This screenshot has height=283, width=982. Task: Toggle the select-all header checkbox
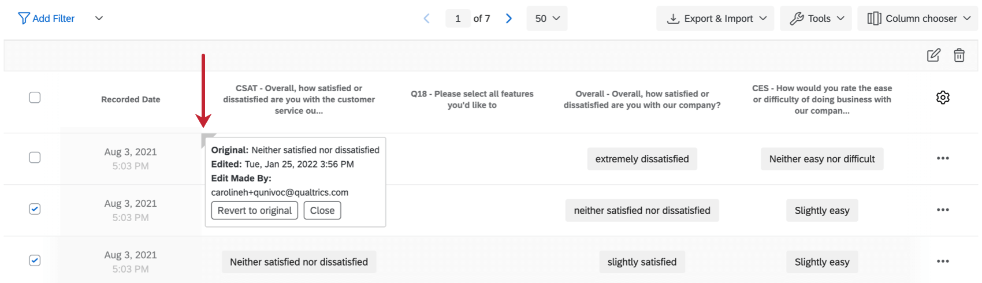[x=35, y=98]
